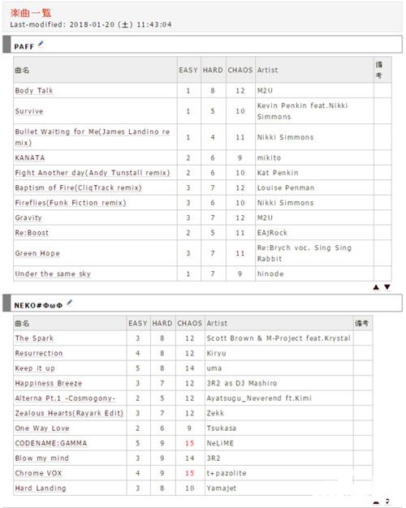Open the KANATA song link
Screen dimensions: 406x508
[x=30, y=157]
